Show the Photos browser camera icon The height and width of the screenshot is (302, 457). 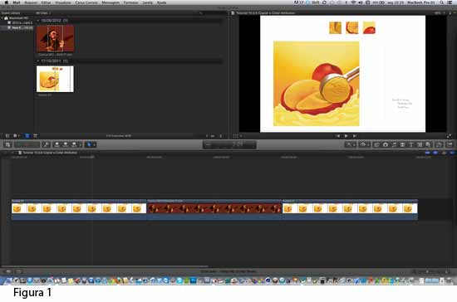(x=386, y=144)
